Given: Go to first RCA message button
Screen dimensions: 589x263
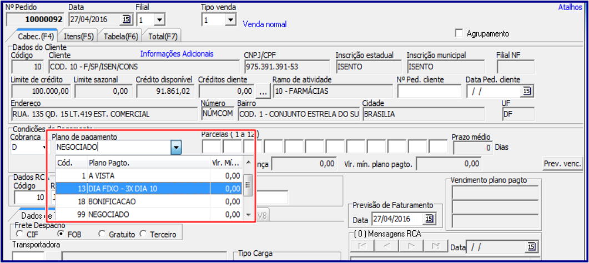Looking at the screenshot, I should pos(361,246).
